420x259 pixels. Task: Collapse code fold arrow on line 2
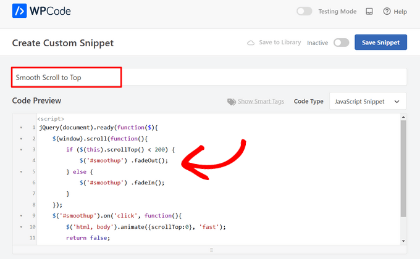click(x=21, y=139)
